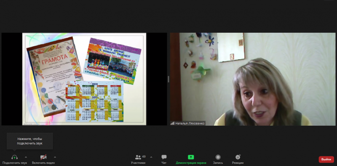Click the headphones audio connect icon

click(x=15, y=157)
